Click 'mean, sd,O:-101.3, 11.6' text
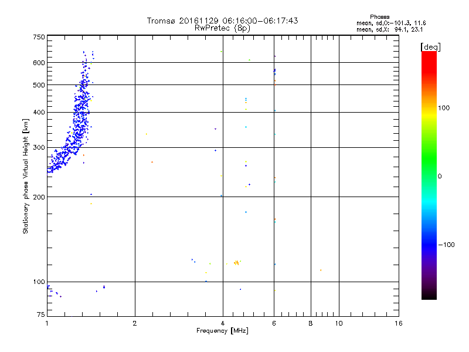 tap(391, 23)
